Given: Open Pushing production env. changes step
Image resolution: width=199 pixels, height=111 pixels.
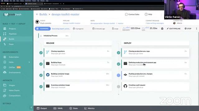Looking at the screenshot, I should [155, 75].
